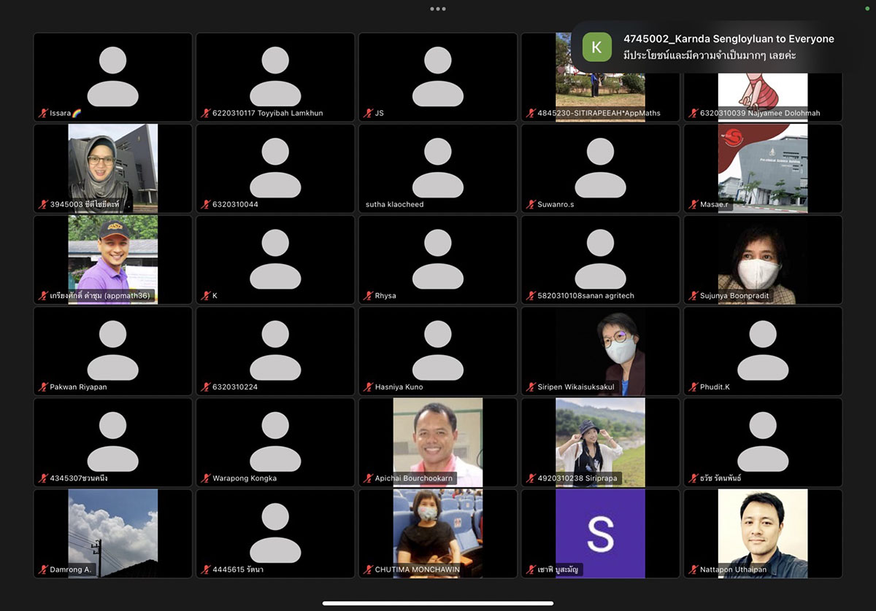Select Damrong A.'s cloud picture tile
This screenshot has width=876, height=611.
pos(112,532)
